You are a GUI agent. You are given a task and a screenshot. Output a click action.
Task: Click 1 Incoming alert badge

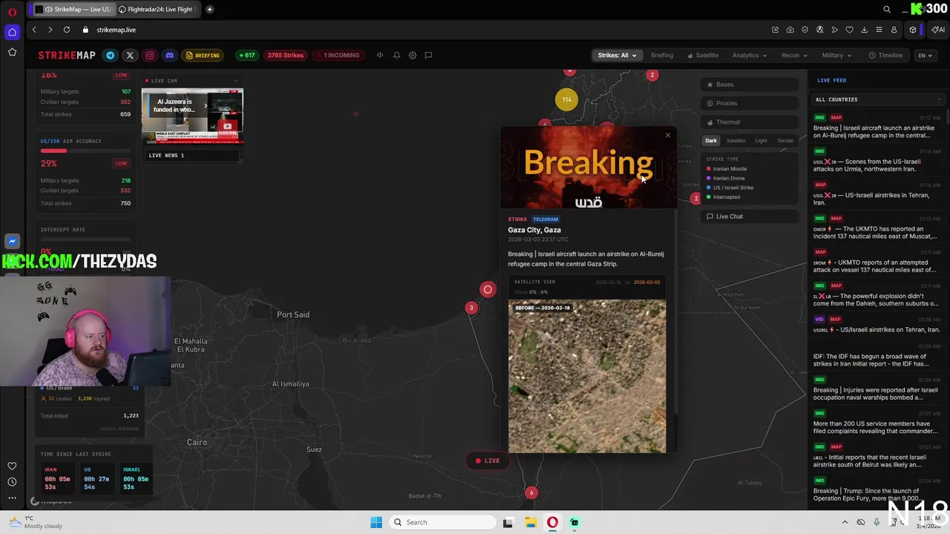click(x=338, y=55)
